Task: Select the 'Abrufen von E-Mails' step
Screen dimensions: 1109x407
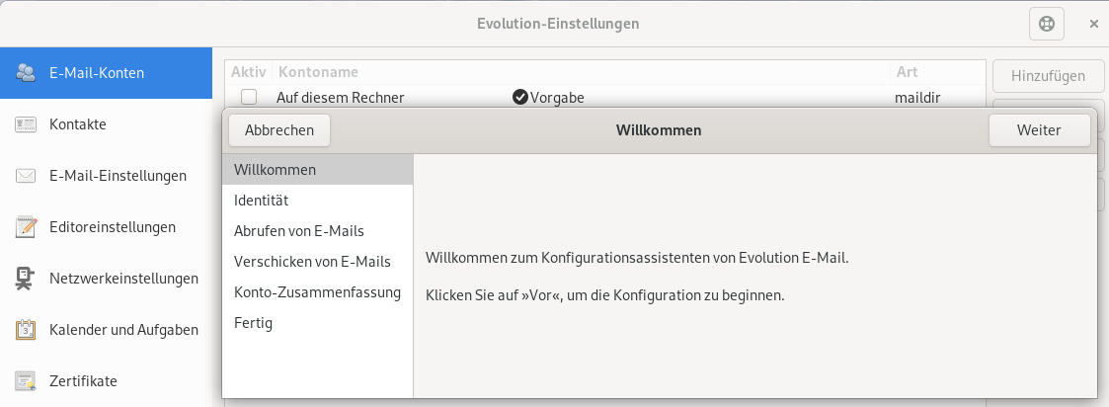Action: (x=298, y=231)
